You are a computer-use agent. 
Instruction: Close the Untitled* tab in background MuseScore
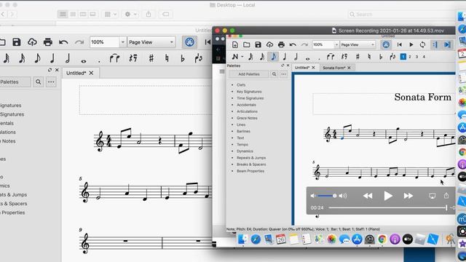[x=91, y=73]
